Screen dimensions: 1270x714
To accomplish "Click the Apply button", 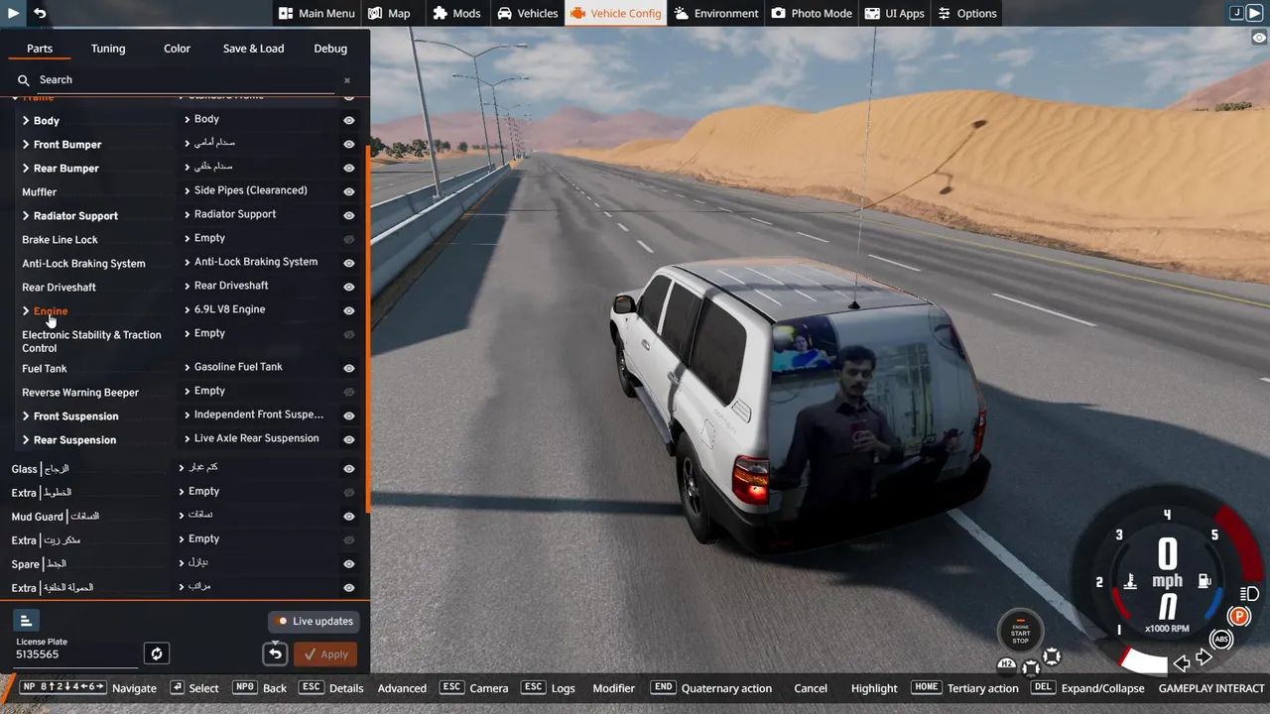I will 325,654.
